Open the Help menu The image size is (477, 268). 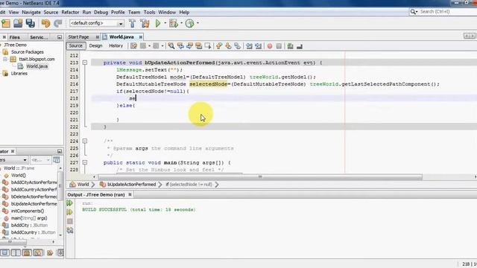pos(184,12)
